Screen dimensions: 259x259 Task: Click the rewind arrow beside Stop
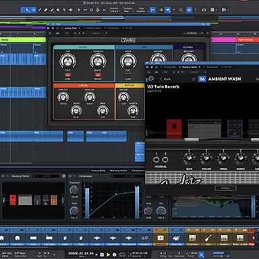click(96, 254)
